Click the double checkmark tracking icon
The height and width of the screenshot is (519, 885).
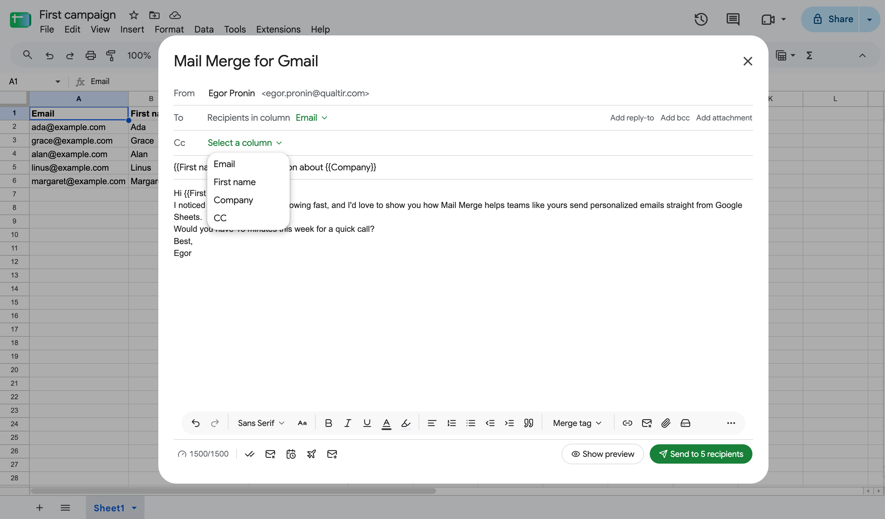(x=250, y=454)
